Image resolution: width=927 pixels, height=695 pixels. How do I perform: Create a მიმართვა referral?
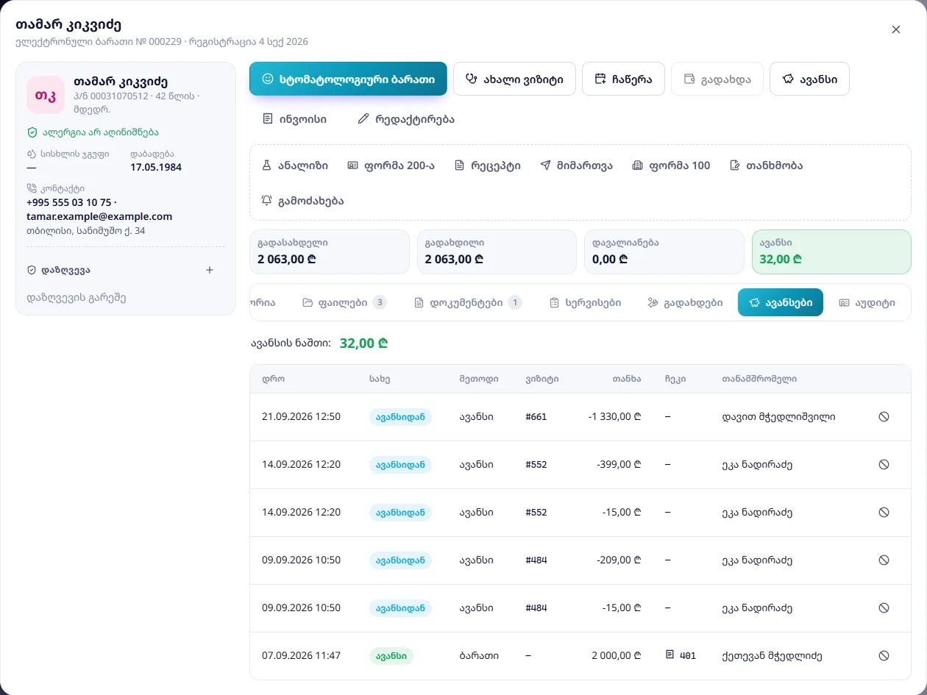(x=576, y=165)
